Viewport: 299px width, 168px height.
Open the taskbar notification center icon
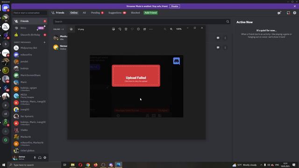294,165
